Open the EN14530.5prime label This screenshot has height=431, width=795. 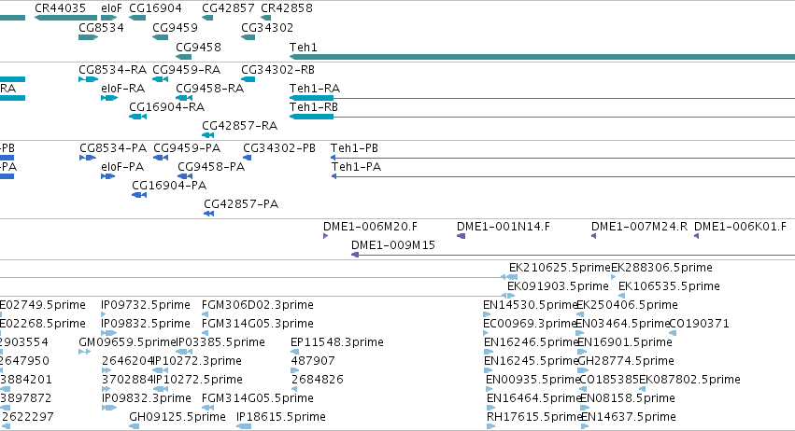(x=531, y=305)
